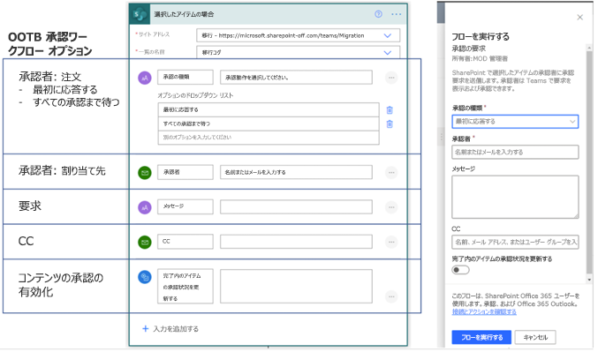Edit the 承認者 input name field
The width and height of the screenshot is (598, 352).
185,172
